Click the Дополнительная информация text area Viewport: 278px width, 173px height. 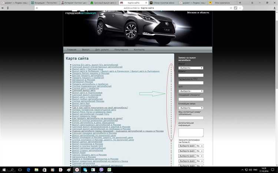(x=191, y=132)
